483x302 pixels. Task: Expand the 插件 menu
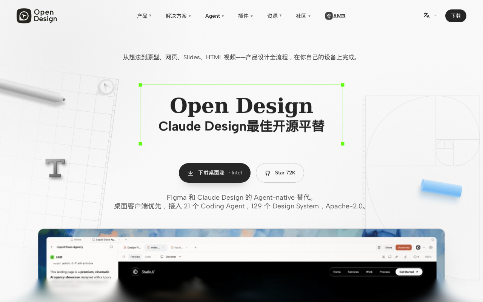pyautogui.click(x=245, y=16)
